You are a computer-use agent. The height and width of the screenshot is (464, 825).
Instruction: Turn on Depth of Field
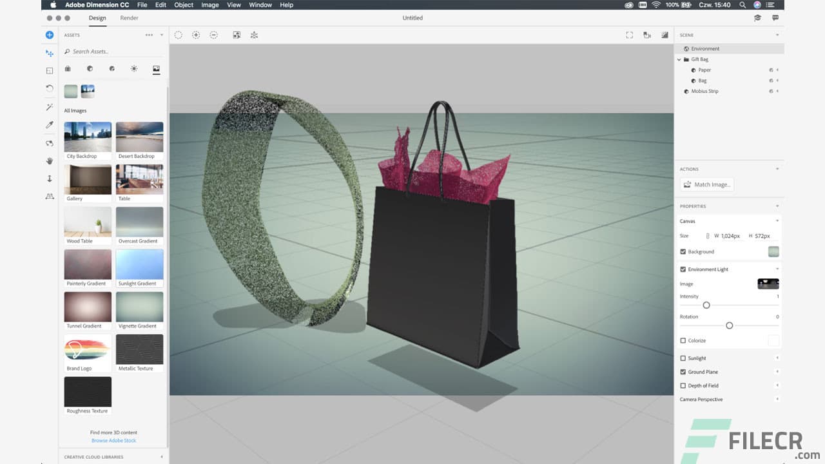[x=683, y=385]
